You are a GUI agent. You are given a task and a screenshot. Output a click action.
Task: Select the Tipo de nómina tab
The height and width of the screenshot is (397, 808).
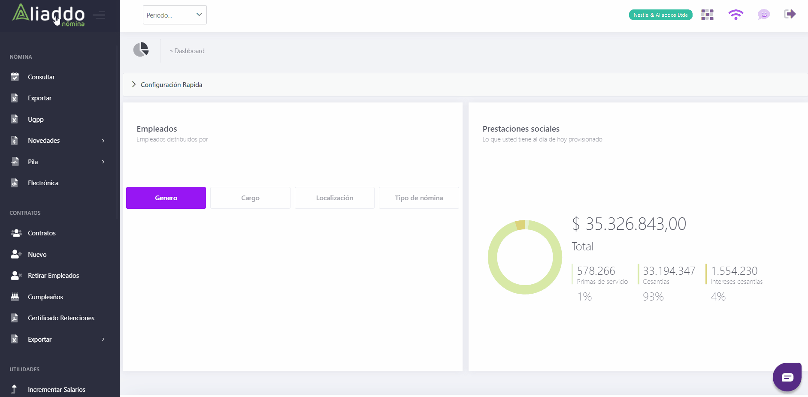point(419,198)
